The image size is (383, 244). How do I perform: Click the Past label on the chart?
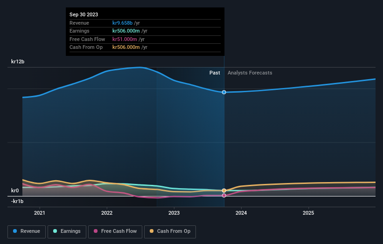point(215,73)
